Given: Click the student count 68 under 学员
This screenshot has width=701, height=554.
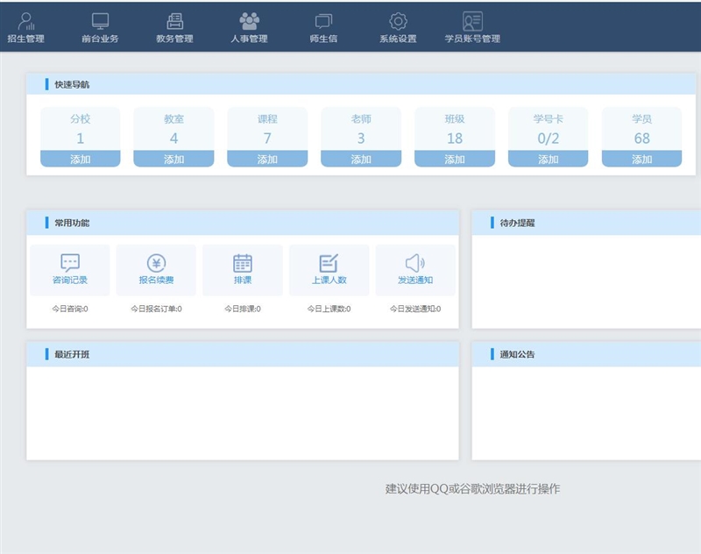Looking at the screenshot, I should coord(642,138).
